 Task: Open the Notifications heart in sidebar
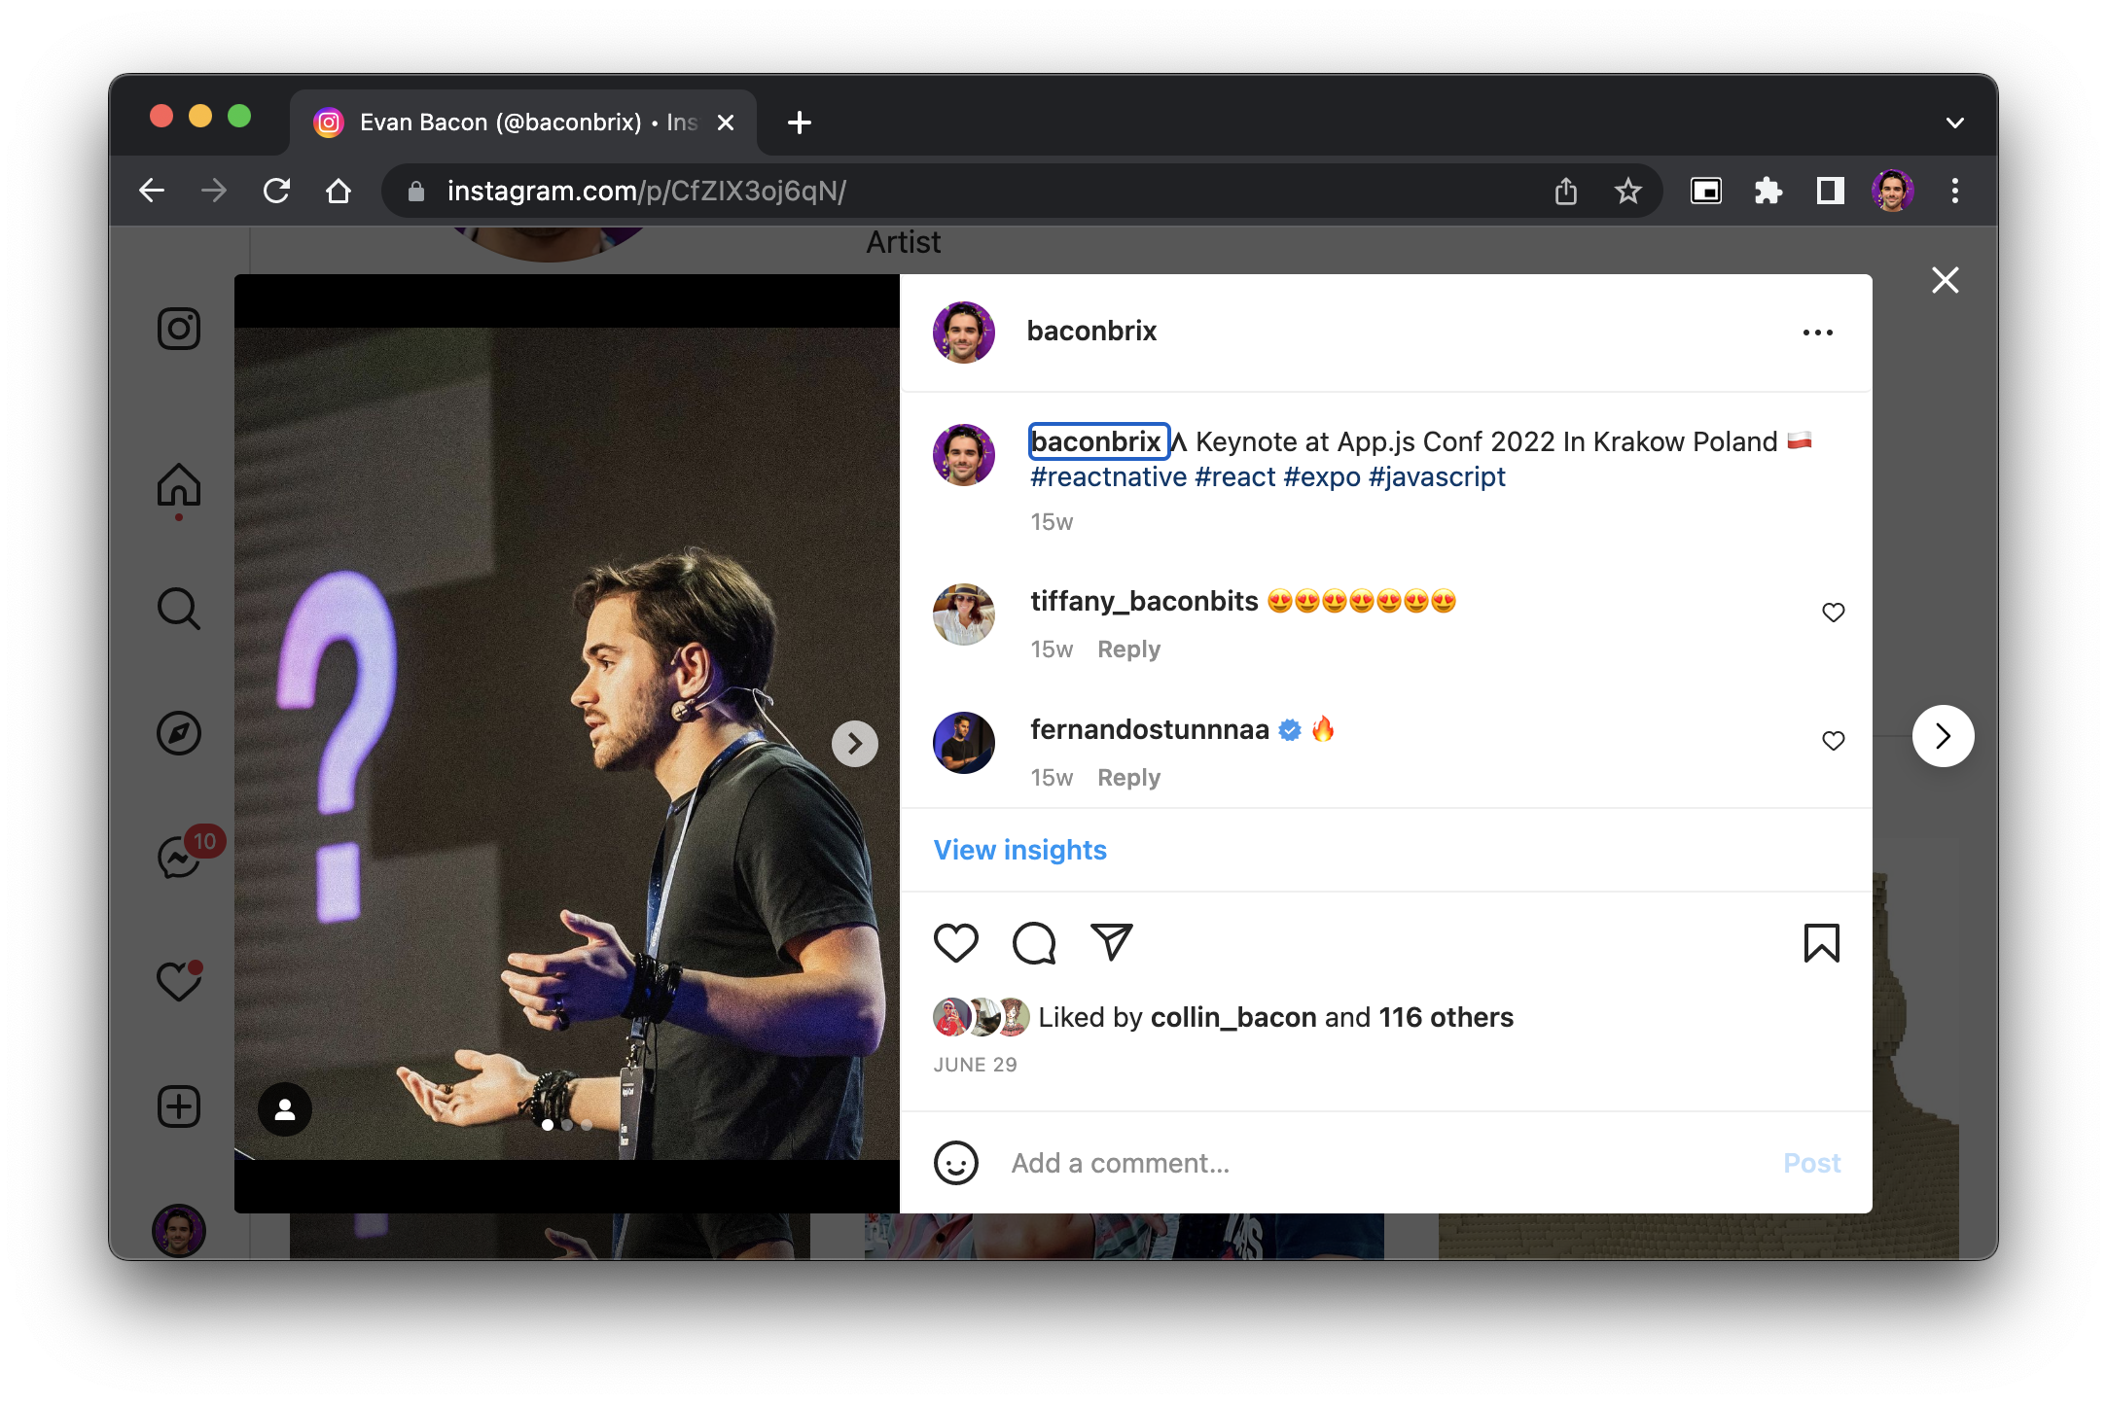click(x=179, y=982)
